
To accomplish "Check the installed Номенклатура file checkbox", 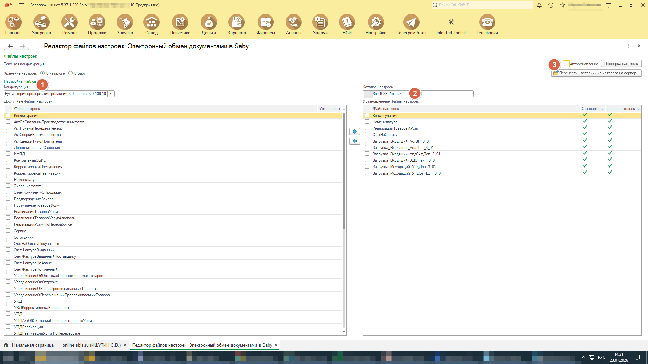I will pos(367,122).
